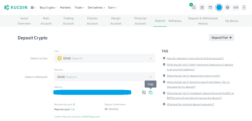The height and width of the screenshot is (121, 252).
Task: Open FAQ about depositing wrong crypto
Action: coord(193,76)
